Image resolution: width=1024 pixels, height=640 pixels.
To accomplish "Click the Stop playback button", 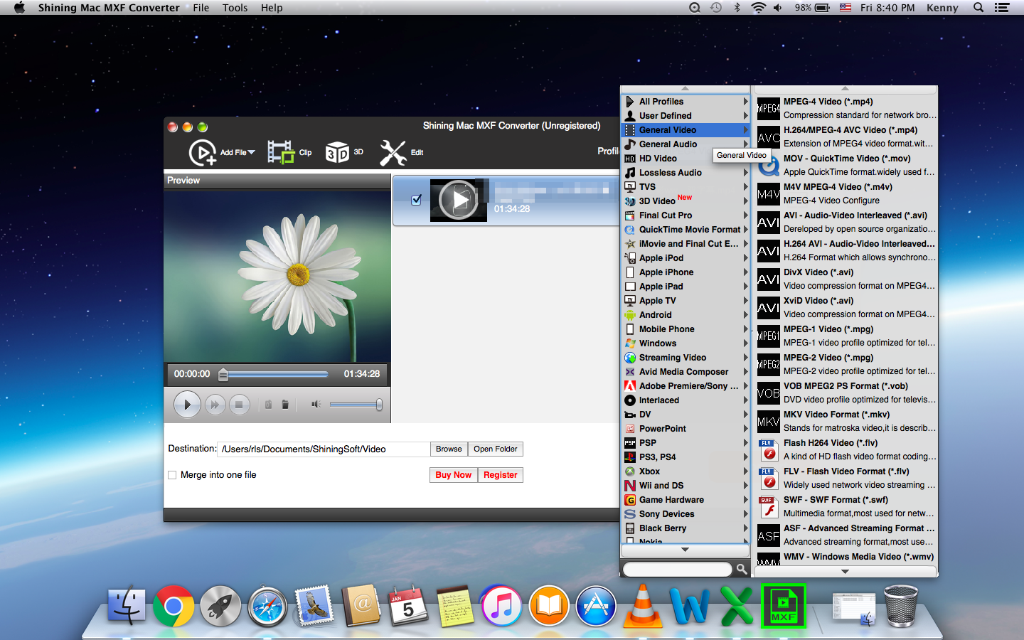I will pyautogui.click(x=239, y=405).
